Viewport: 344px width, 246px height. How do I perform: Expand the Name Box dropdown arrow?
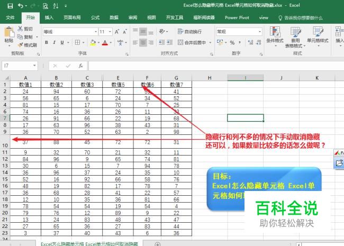click(34, 66)
